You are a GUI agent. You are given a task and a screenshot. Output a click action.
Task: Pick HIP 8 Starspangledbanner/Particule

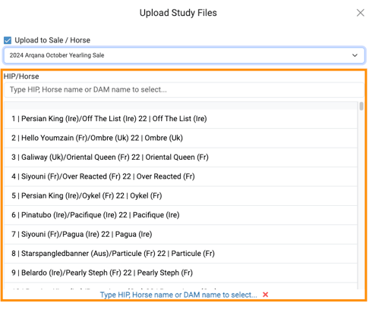click(x=181, y=254)
